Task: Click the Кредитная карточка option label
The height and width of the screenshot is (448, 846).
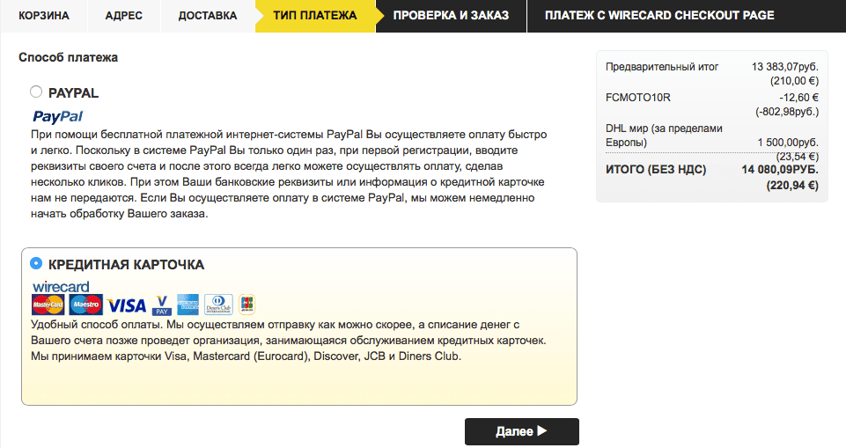Action: (x=127, y=264)
